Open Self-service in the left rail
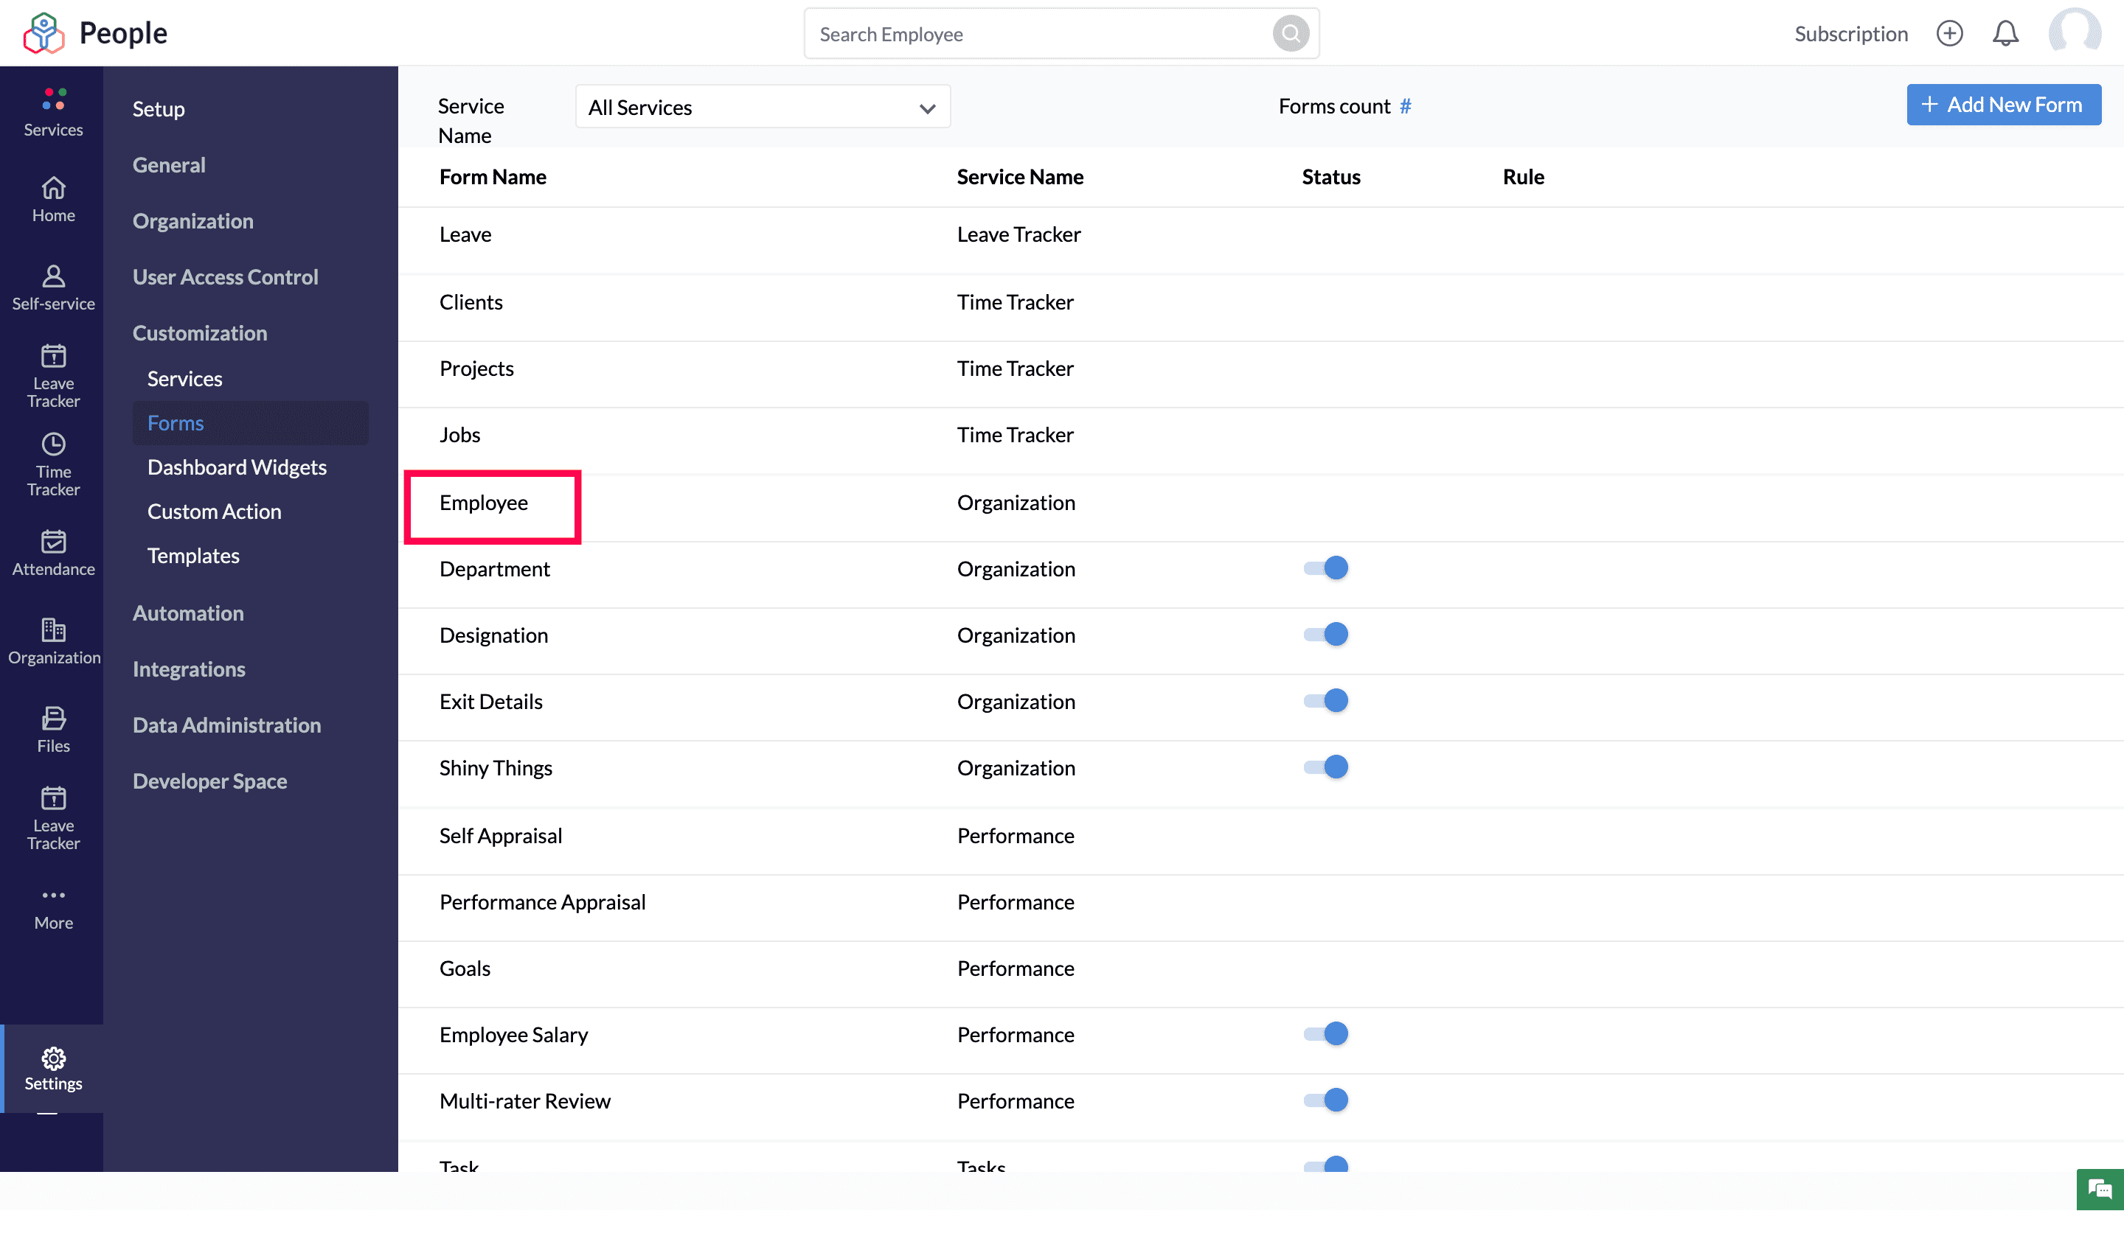Image resolution: width=2124 pixels, height=1253 pixels. 53,288
